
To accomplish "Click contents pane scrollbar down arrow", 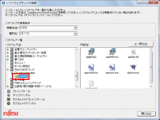I will coord(151,87).
